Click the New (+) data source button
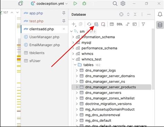The width and height of the screenshot is (164, 127). pos(74,24)
